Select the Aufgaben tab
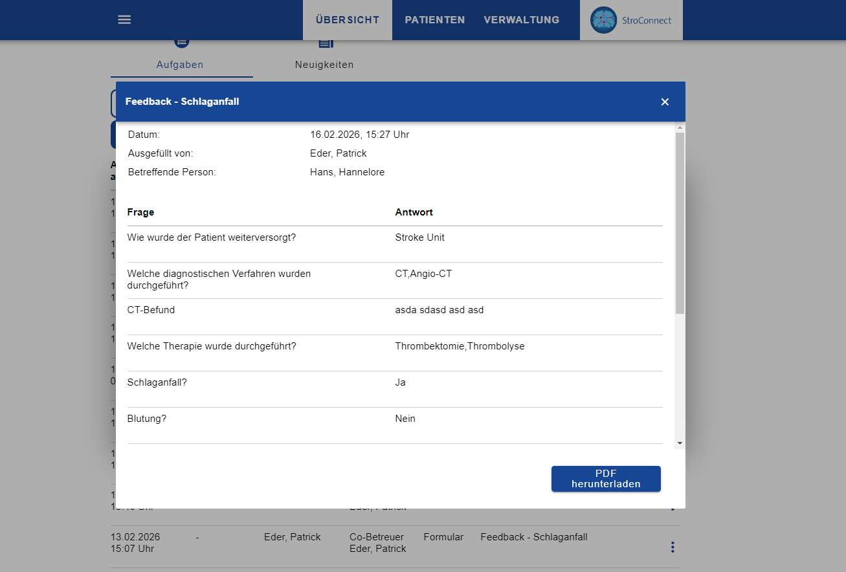This screenshot has width=846, height=572. point(180,65)
